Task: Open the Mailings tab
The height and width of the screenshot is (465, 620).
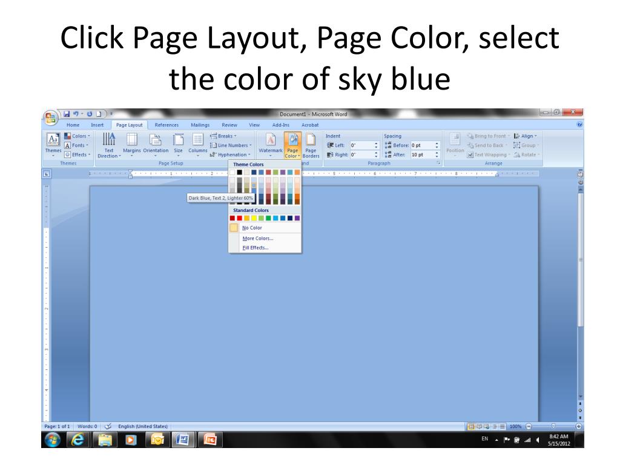Action: [x=200, y=125]
